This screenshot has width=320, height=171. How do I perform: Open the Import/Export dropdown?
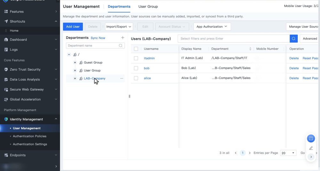119,27
